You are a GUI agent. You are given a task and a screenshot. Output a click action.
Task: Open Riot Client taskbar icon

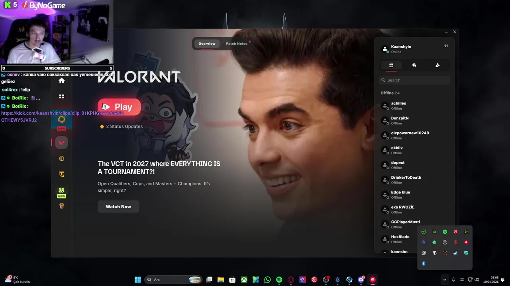[373, 280]
